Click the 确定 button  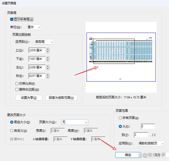128,155
